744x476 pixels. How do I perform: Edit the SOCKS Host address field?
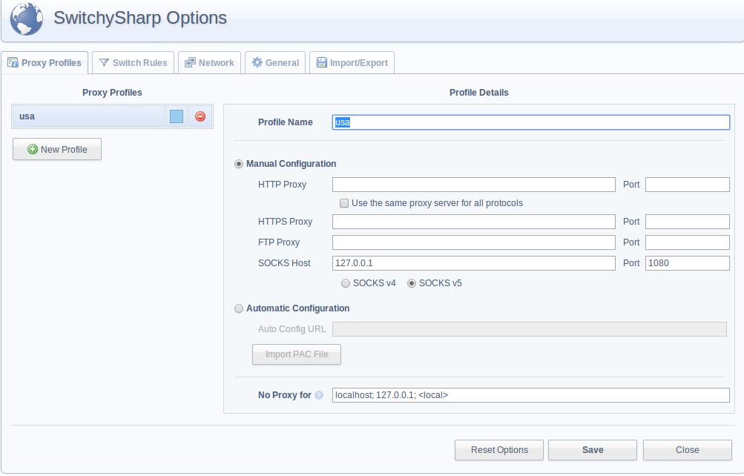coord(474,263)
